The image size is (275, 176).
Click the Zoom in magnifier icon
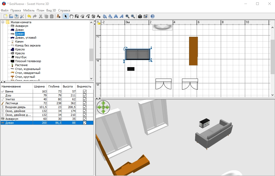coord(127,16)
